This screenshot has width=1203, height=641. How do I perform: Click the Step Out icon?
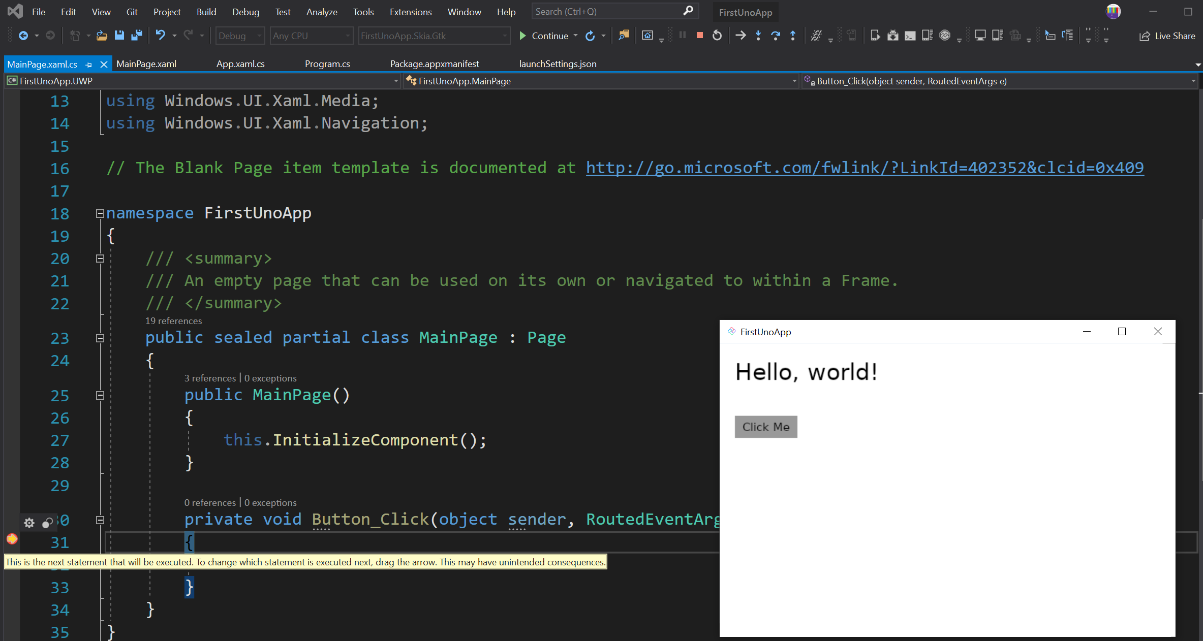point(792,36)
